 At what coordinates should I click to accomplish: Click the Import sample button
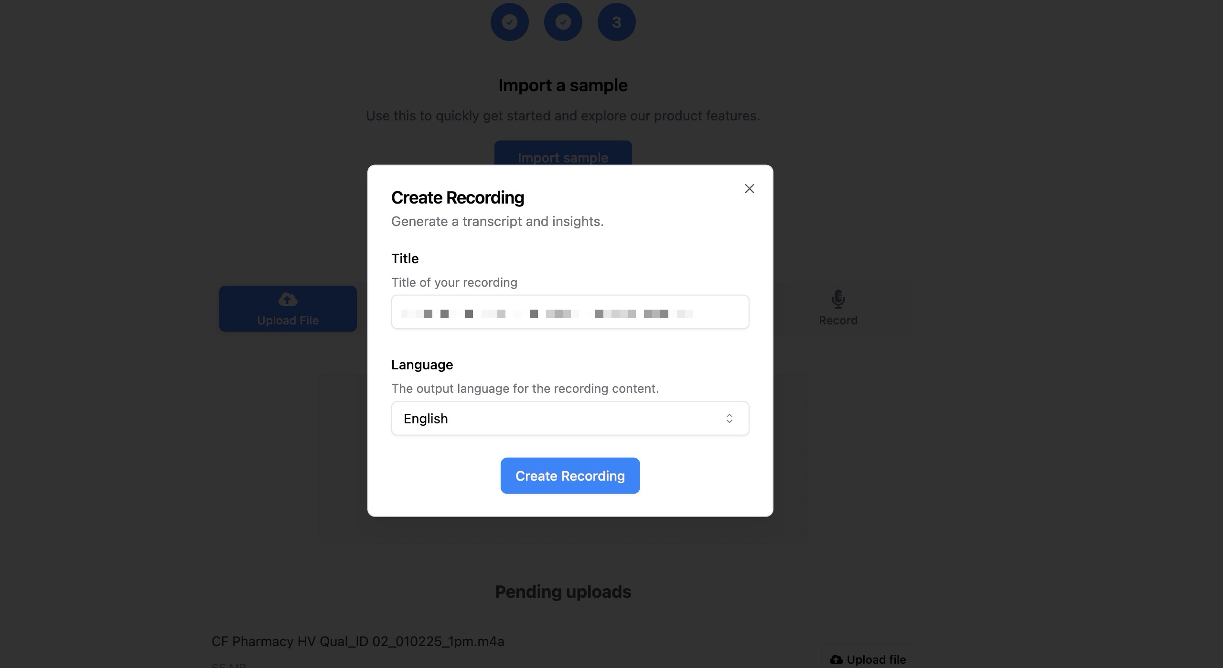[x=563, y=154]
